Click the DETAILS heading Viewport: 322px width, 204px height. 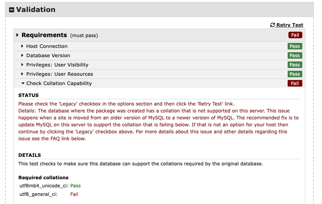click(30, 155)
